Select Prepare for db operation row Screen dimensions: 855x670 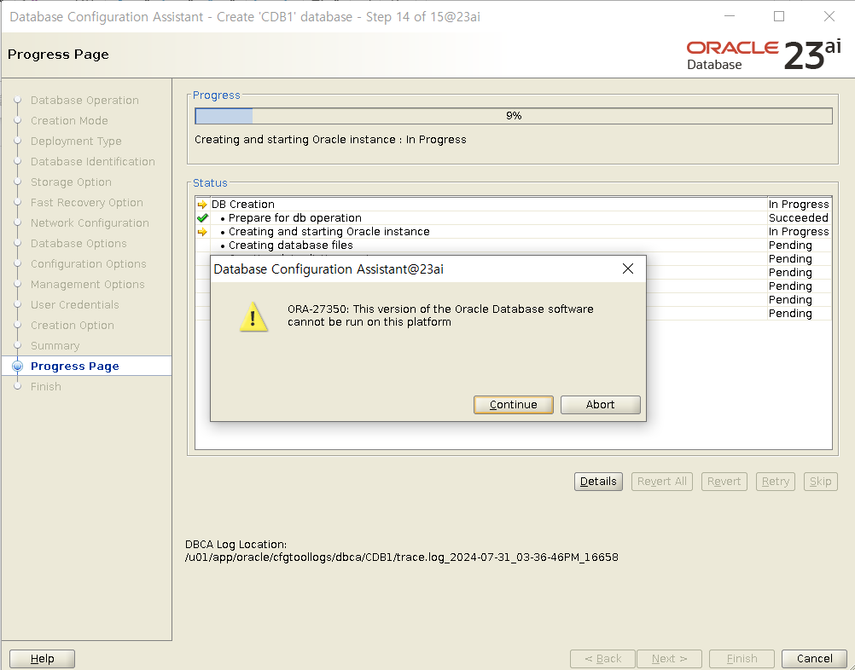tap(513, 218)
